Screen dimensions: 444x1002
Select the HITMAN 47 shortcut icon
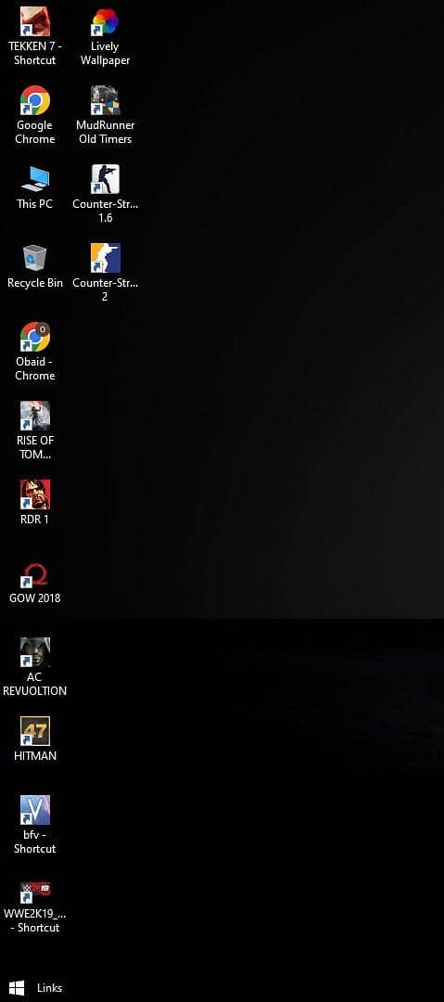(x=35, y=731)
